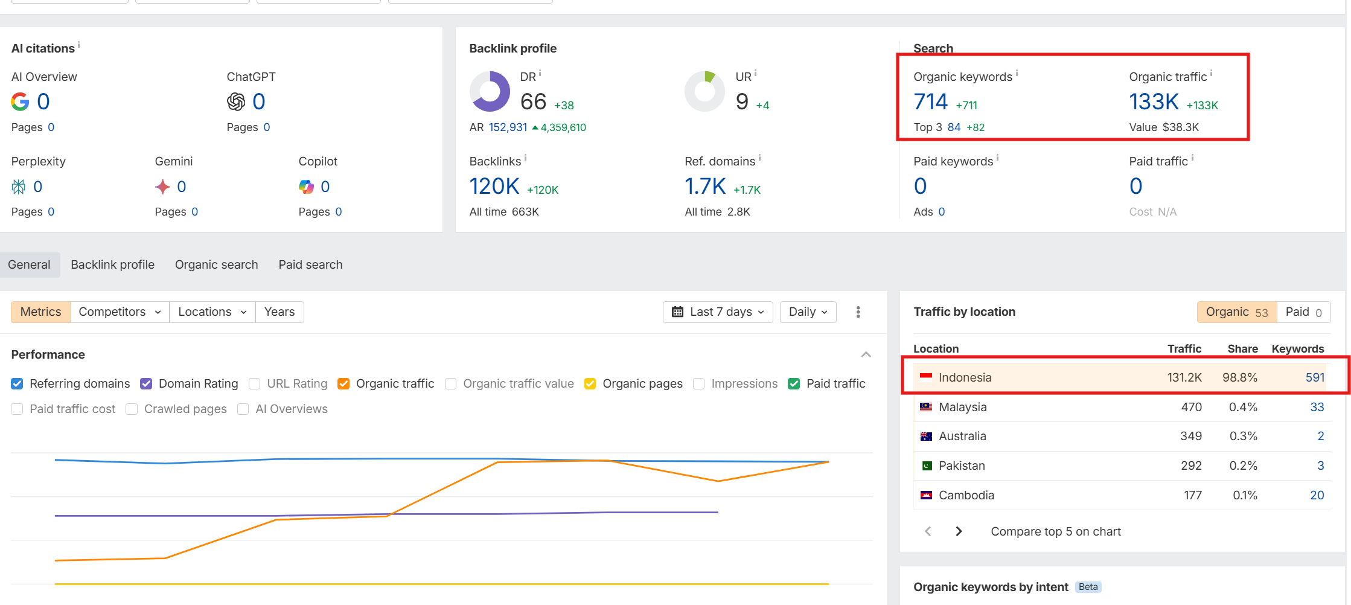
Task: Click the info icon next to Organic keywords
Action: click(x=1018, y=72)
